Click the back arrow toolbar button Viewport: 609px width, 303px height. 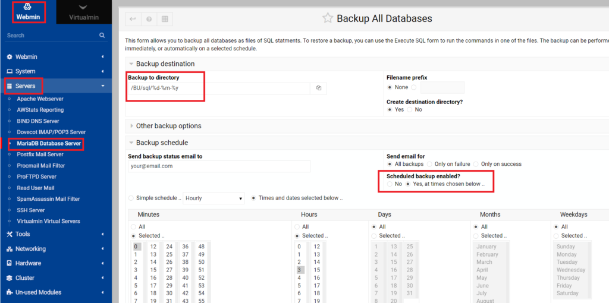pyautogui.click(x=133, y=19)
